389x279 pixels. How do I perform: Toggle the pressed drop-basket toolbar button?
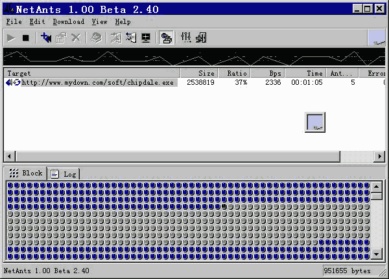(x=166, y=38)
